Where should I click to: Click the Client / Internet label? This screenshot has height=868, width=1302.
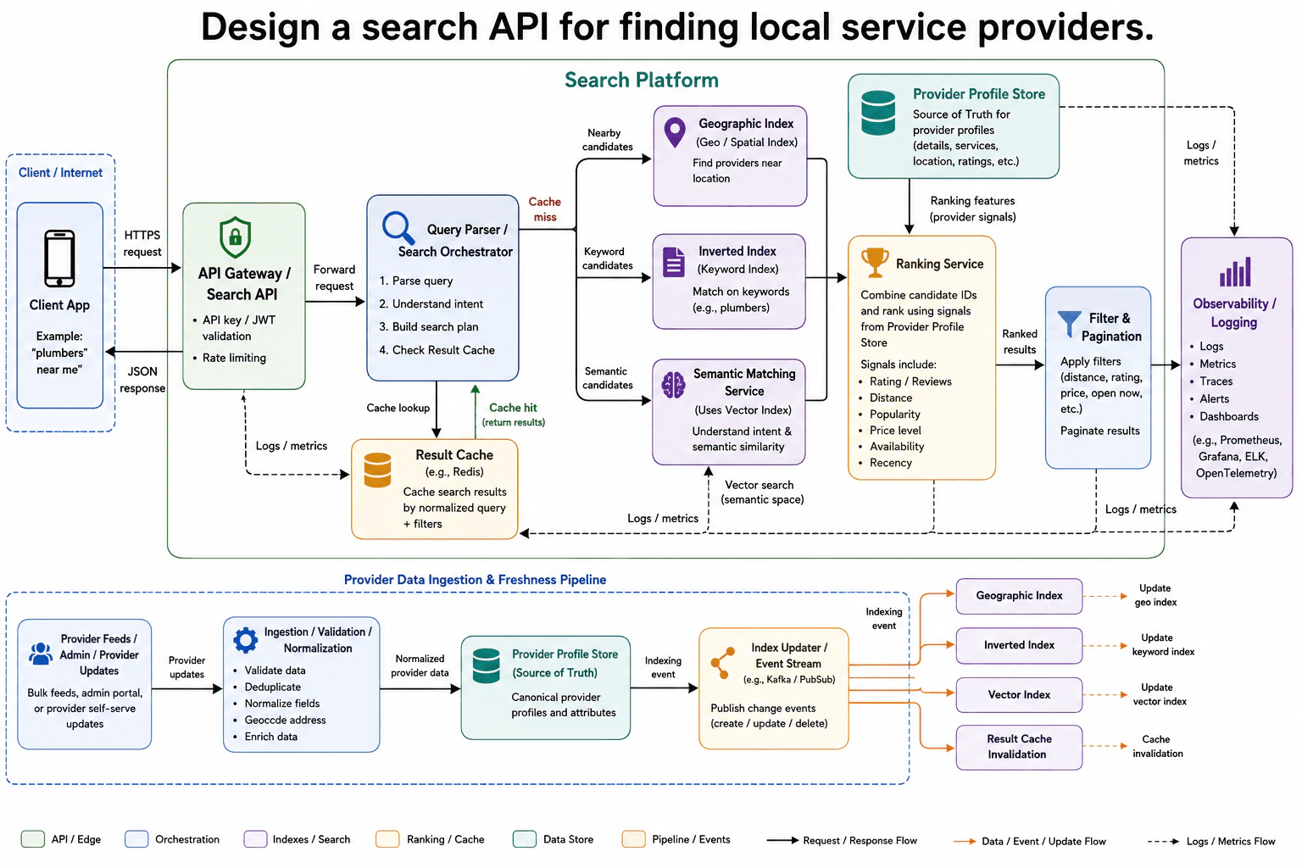tap(60, 173)
